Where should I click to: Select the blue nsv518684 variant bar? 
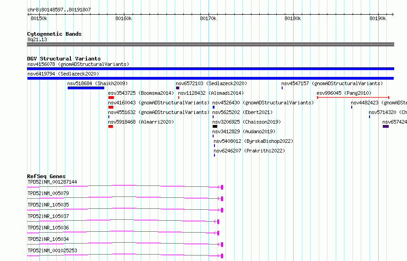pyautogui.click(x=86, y=88)
